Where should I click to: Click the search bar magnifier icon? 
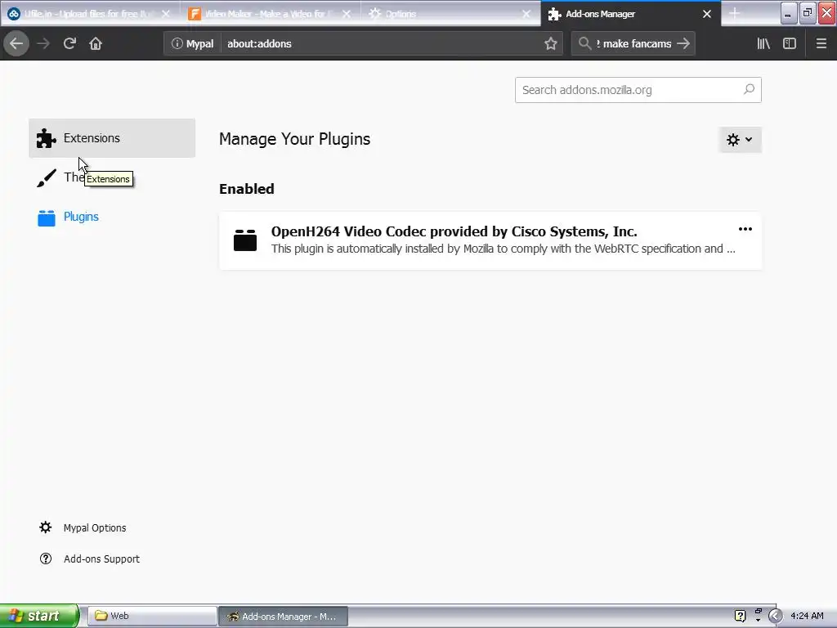(584, 44)
